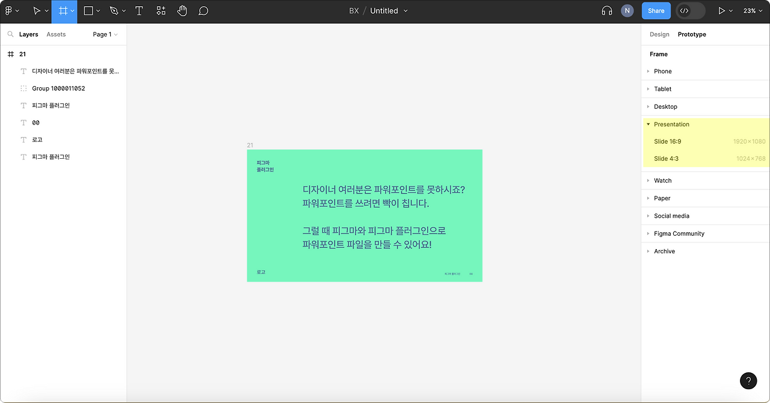
Task: Open present options chevron
Action: [731, 11]
